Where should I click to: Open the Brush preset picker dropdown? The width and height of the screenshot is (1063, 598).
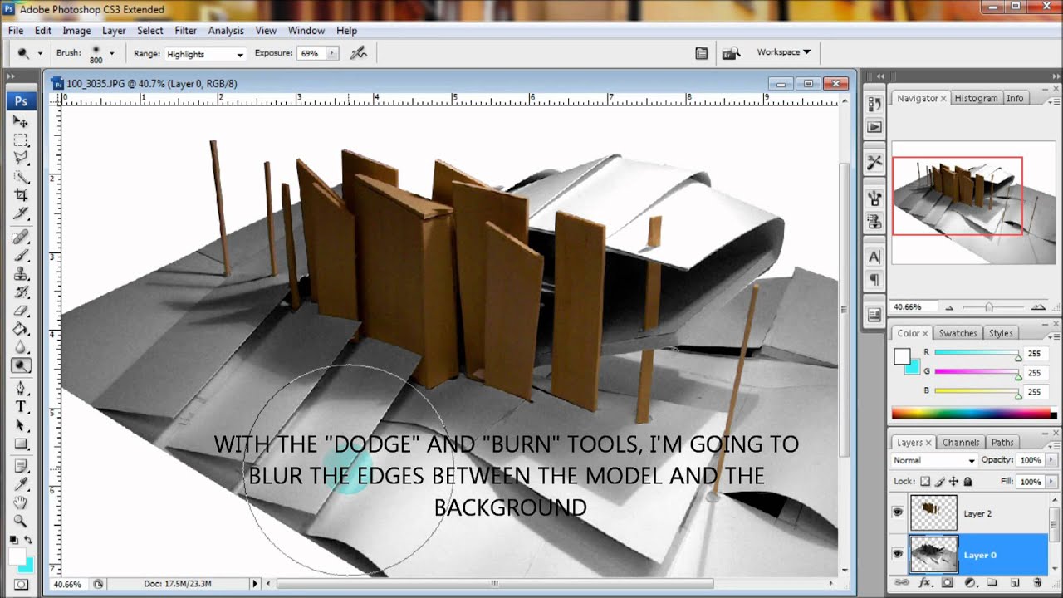pyautogui.click(x=111, y=53)
